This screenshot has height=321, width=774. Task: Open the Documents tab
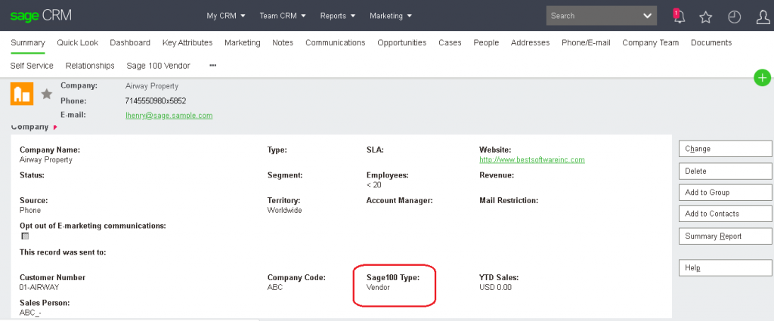tap(711, 43)
